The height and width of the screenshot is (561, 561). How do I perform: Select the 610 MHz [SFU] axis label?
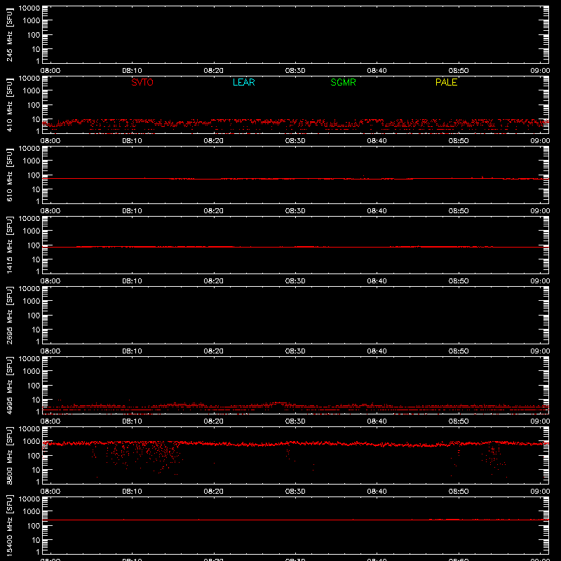coord(10,175)
